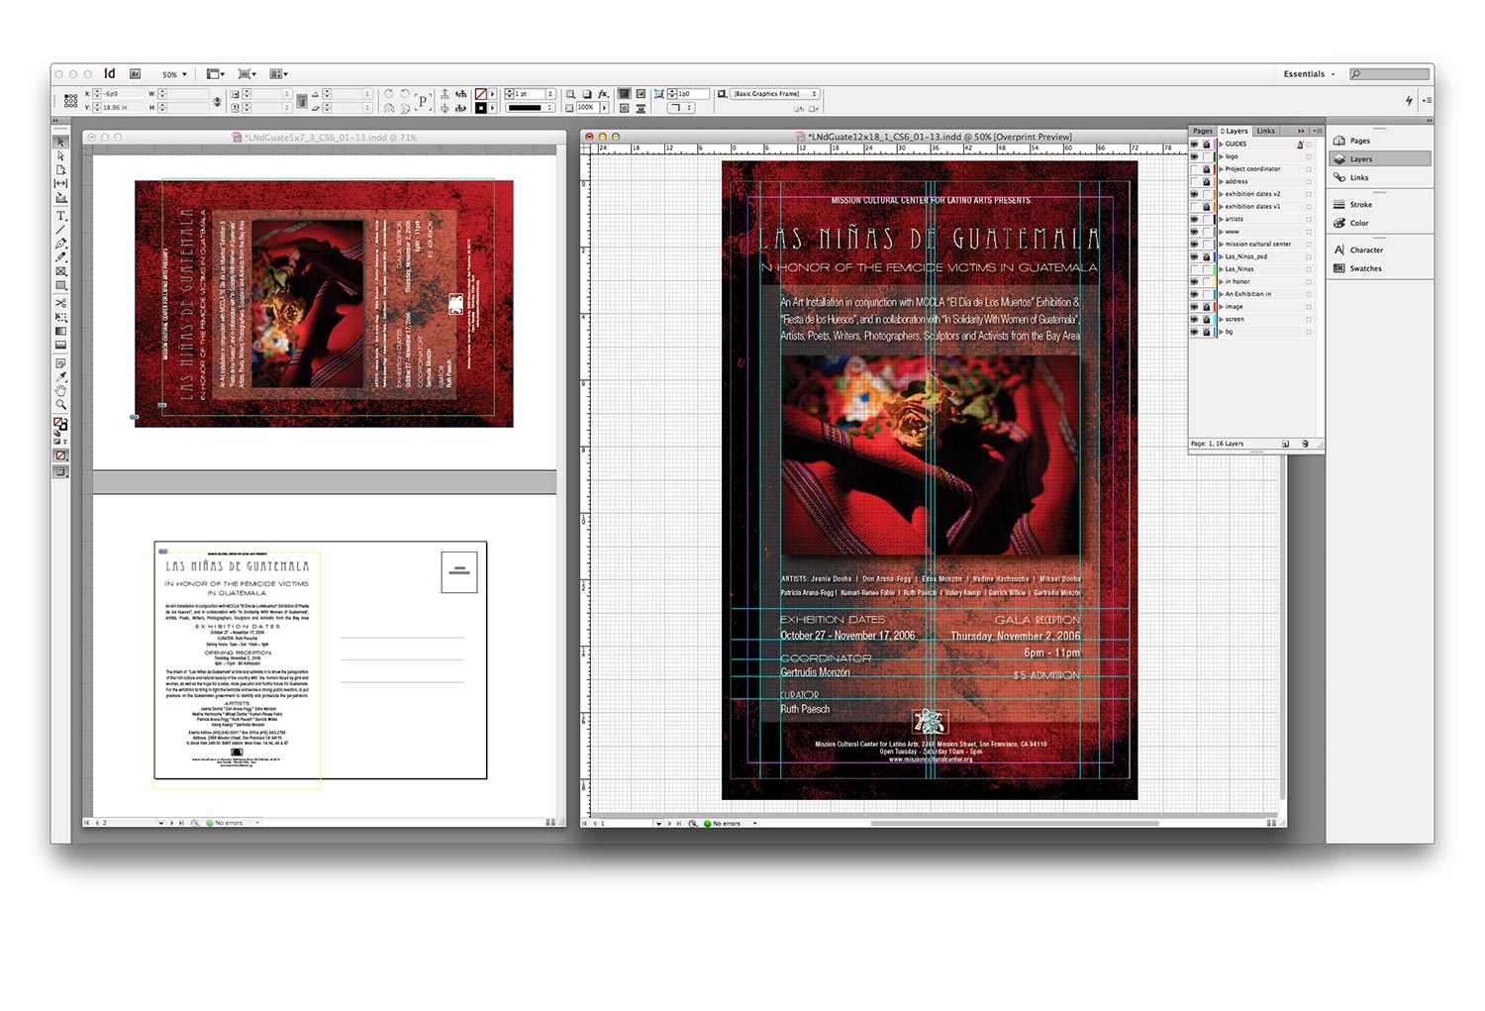Select the Rectangle Frame tool

point(60,271)
